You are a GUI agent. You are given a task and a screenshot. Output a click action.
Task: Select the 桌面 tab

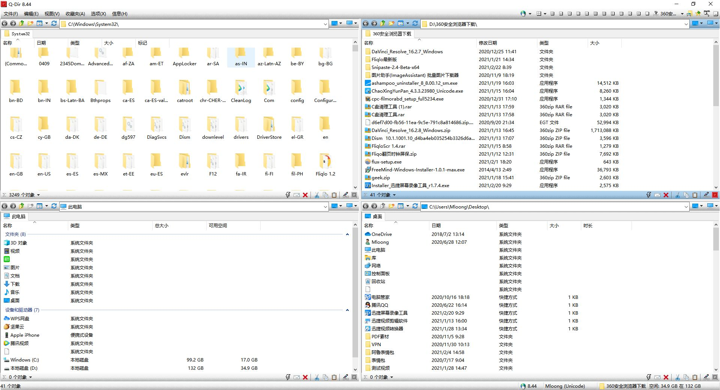coord(373,216)
